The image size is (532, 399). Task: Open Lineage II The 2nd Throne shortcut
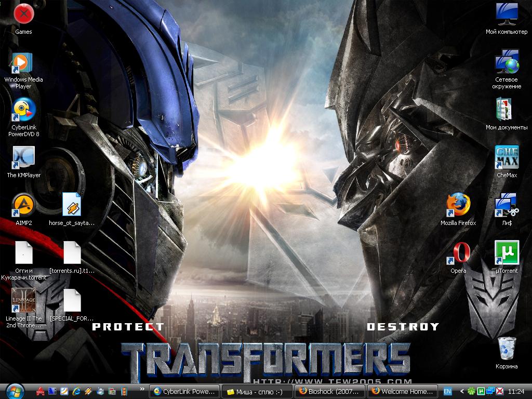(23, 301)
